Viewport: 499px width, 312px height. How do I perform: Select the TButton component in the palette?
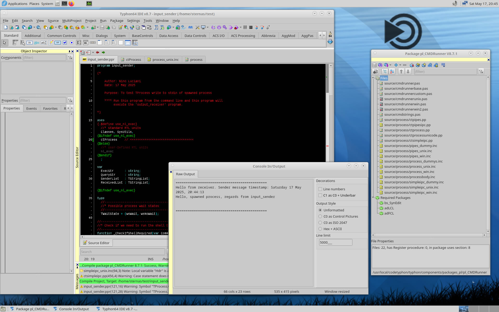(29, 43)
